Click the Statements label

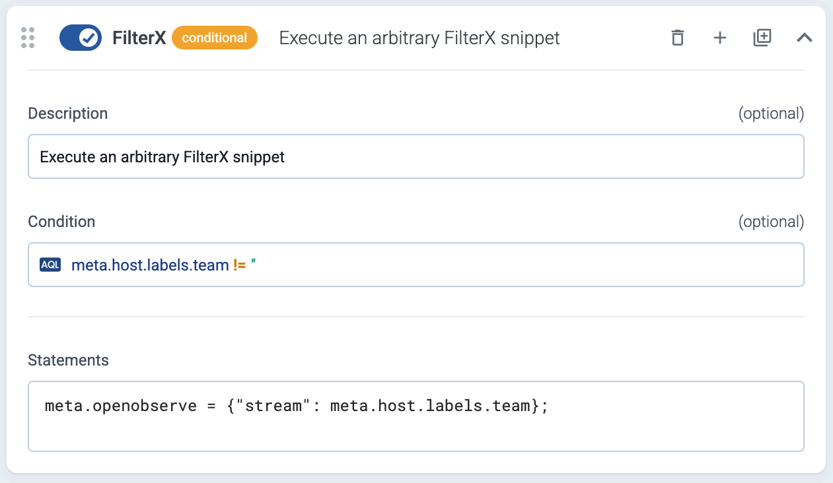pyautogui.click(x=68, y=360)
